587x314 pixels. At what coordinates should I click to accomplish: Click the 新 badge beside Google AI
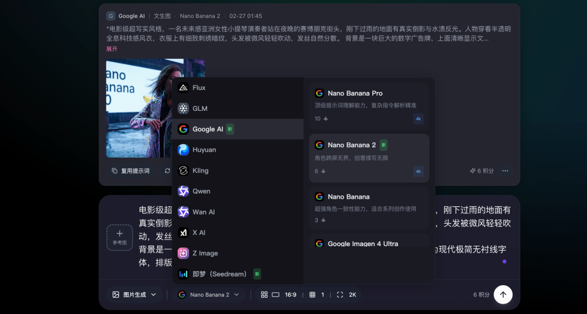click(230, 129)
